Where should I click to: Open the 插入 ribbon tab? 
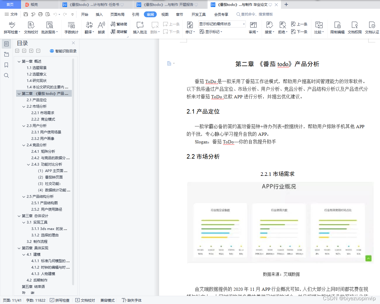click(99, 14)
